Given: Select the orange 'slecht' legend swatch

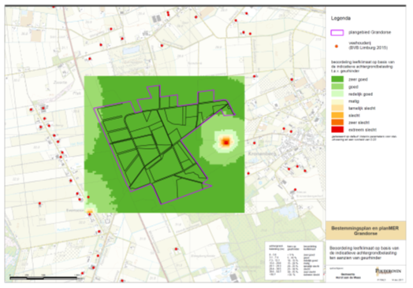Looking at the screenshot, I should coord(337,115).
